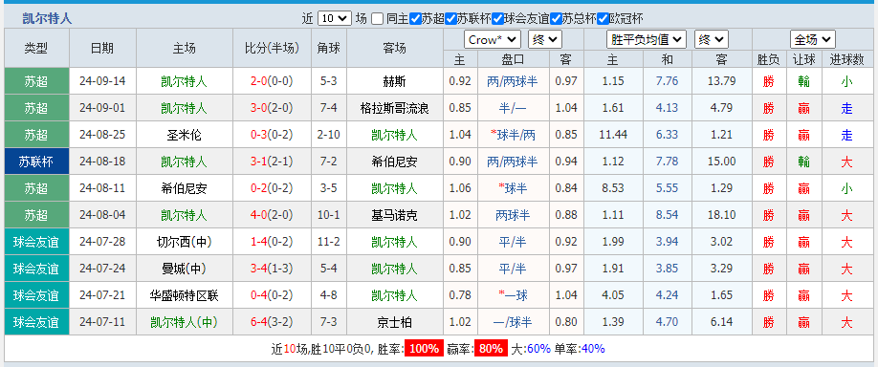878x367 pixels.
Task: Click the 大:60% statistic
Action: point(532,349)
